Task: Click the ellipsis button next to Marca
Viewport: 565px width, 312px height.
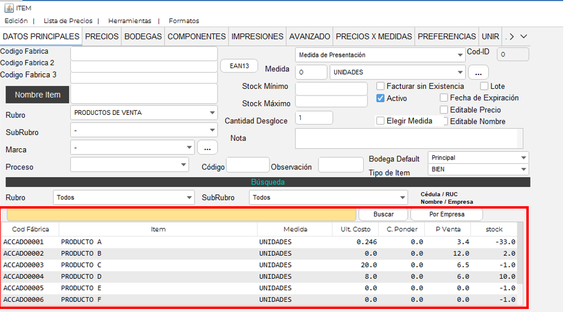Action: pos(207,148)
